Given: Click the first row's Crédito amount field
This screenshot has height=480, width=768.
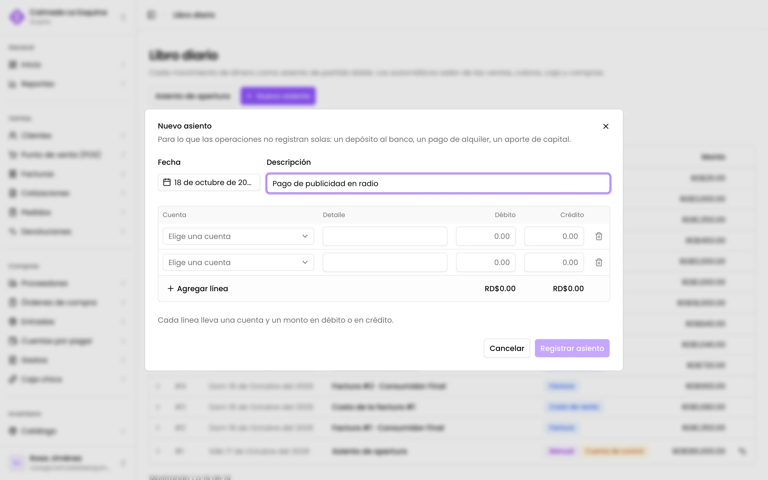Looking at the screenshot, I should [x=554, y=236].
